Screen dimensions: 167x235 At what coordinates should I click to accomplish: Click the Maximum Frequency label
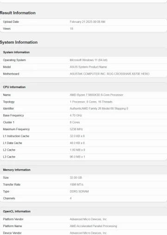(x=16, y=129)
